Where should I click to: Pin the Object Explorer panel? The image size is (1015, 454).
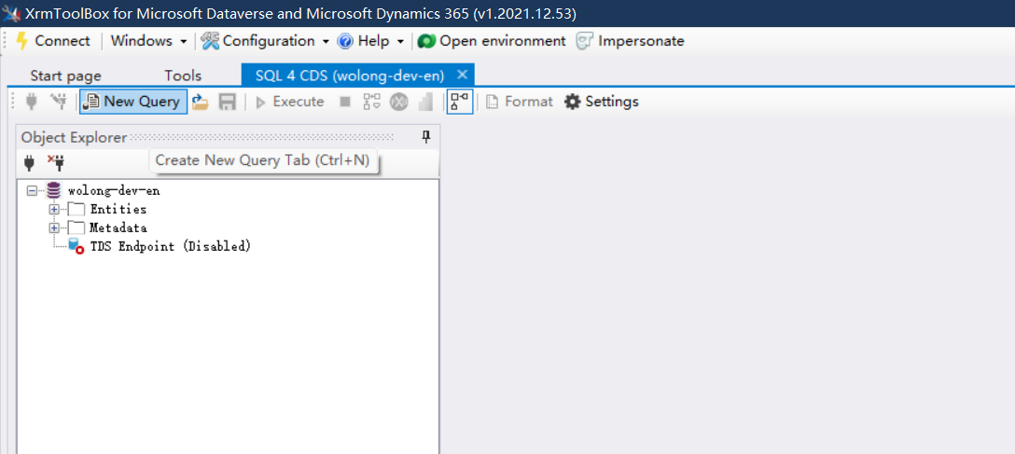[x=426, y=136]
